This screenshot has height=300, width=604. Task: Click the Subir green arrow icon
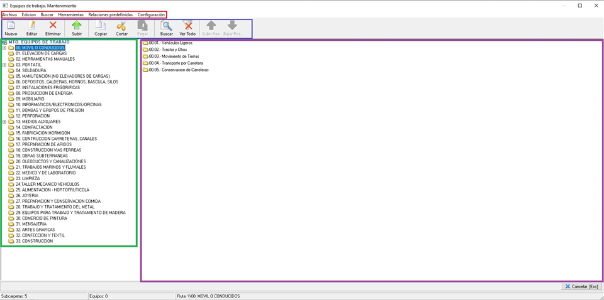point(77,26)
